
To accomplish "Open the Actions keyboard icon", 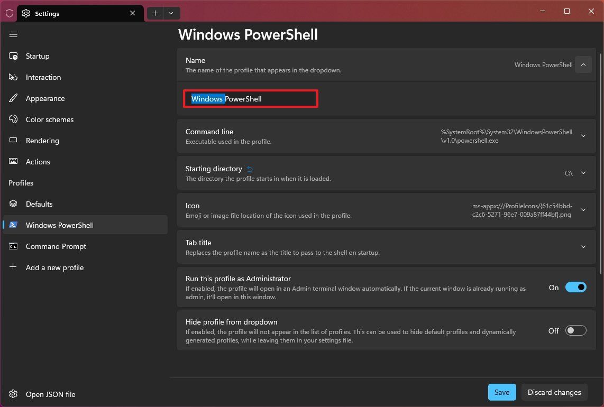I will click(x=13, y=162).
